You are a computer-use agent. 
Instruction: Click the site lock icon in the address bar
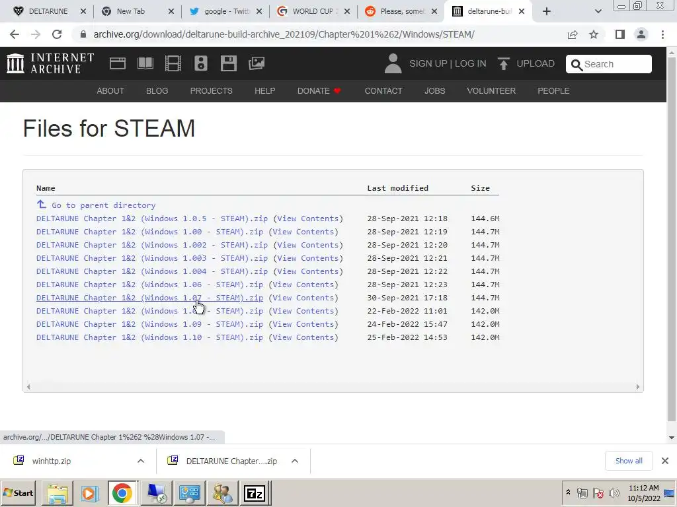(83, 34)
